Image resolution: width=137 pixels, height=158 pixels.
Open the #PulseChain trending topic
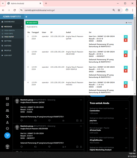pyautogui.click(x=95, y=130)
